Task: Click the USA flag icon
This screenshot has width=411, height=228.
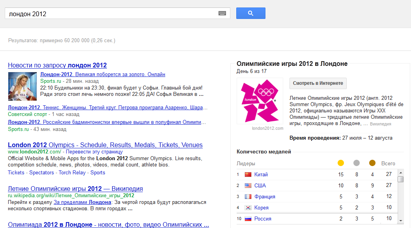Action: point(248,185)
